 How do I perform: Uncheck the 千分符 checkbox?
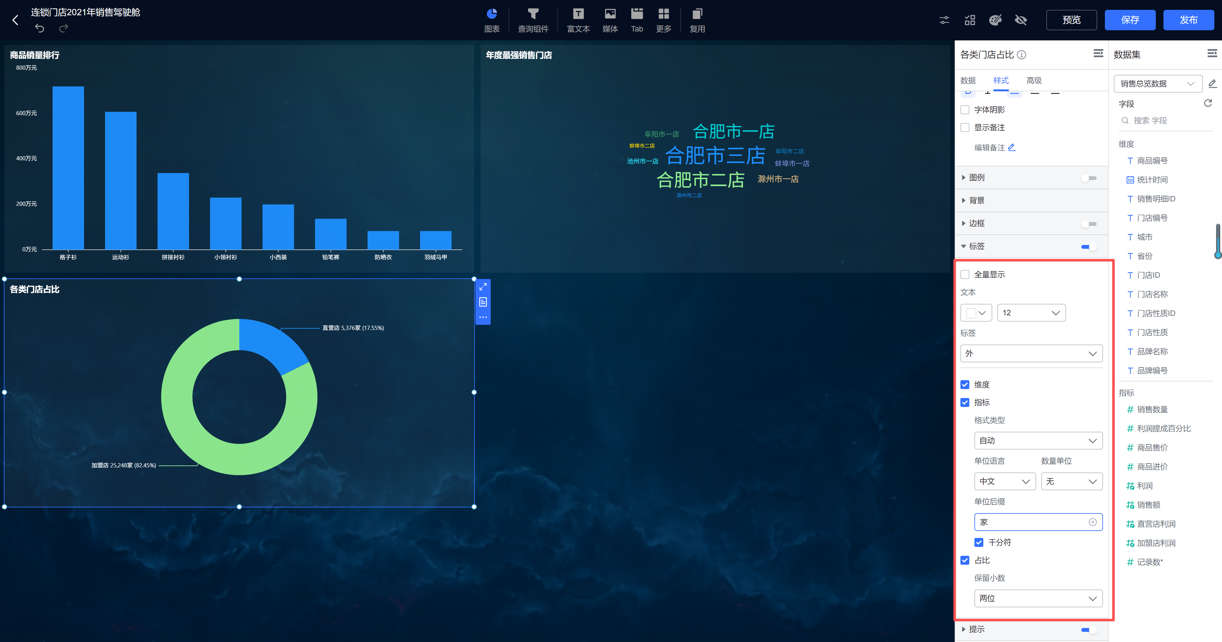tap(979, 542)
